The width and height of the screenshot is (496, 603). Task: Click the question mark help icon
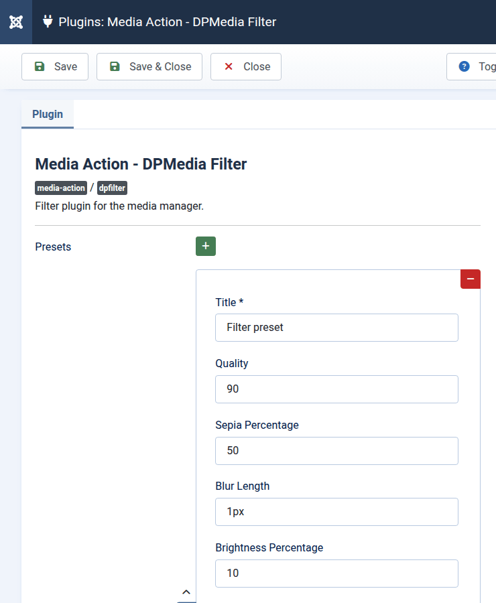(464, 66)
